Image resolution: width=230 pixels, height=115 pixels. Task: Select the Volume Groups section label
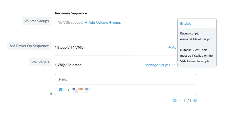tap(36, 21)
